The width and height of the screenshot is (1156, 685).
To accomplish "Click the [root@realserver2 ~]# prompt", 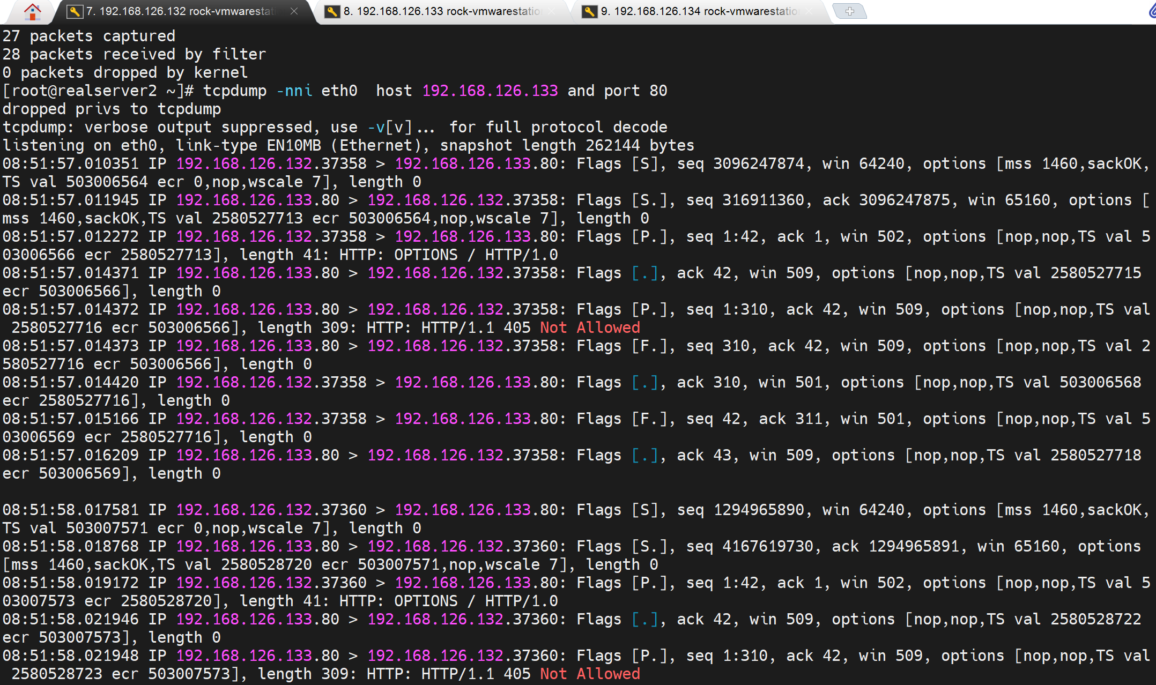I will 98,91.
